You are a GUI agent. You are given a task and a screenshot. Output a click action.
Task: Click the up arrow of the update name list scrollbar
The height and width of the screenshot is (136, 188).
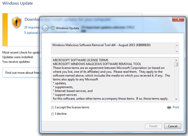pos(177,45)
